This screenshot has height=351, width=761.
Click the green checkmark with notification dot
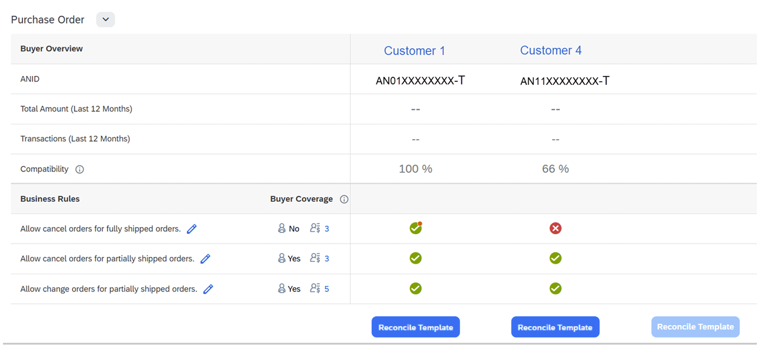[x=415, y=228]
